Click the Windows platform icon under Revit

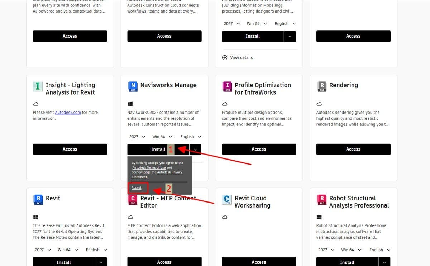point(35,217)
